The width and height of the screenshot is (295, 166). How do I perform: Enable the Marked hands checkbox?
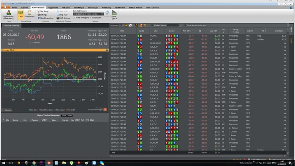click(152, 25)
